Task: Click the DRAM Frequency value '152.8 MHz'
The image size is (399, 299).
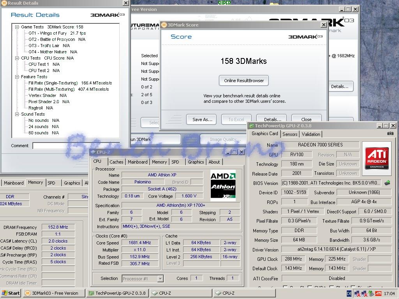Action: 58,227
